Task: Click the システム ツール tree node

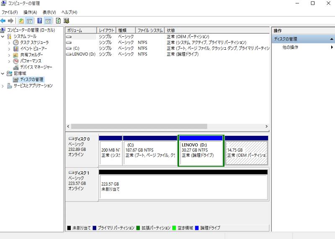Action: tap(25, 36)
